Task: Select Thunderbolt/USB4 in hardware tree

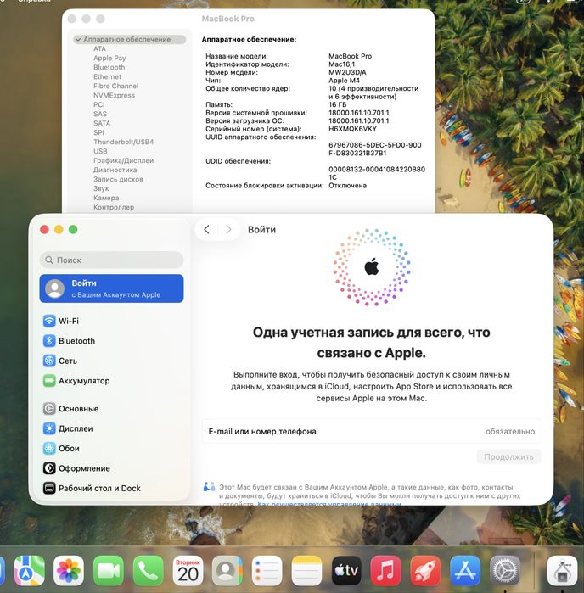Action: click(x=123, y=142)
